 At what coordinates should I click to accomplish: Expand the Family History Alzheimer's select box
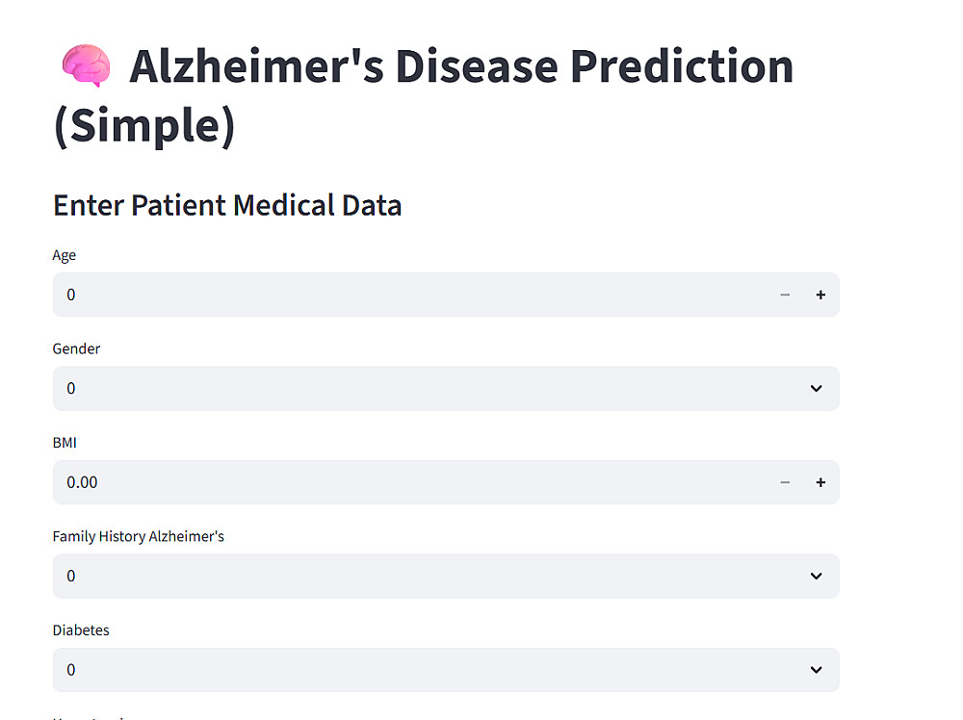pyautogui.click(x=424, y=577)
